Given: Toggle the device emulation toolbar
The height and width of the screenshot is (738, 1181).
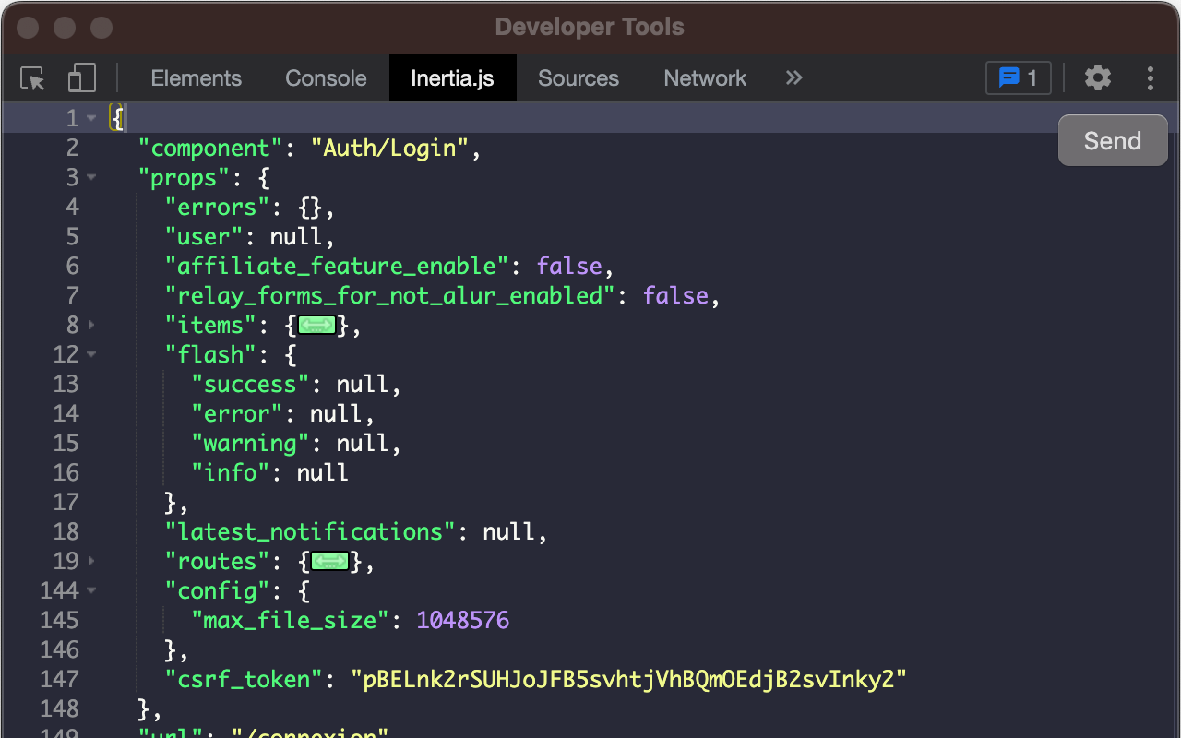Looking at the screenshot, I should coord(81,78).
